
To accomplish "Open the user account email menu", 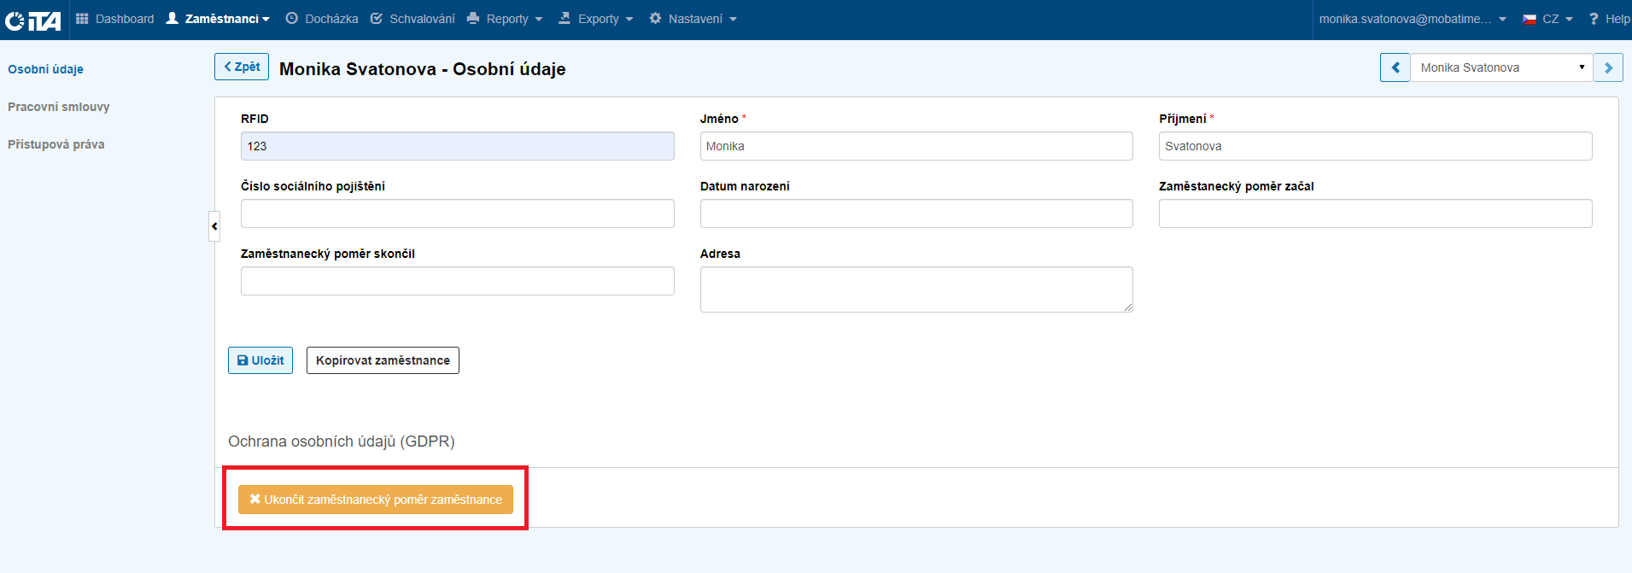I will click(x=1413, y=19).
